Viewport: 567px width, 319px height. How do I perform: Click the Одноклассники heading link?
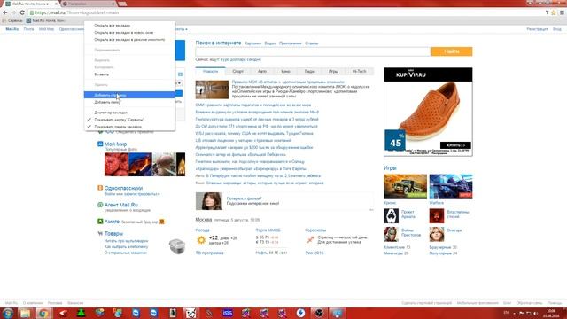(x=123, y=188)
